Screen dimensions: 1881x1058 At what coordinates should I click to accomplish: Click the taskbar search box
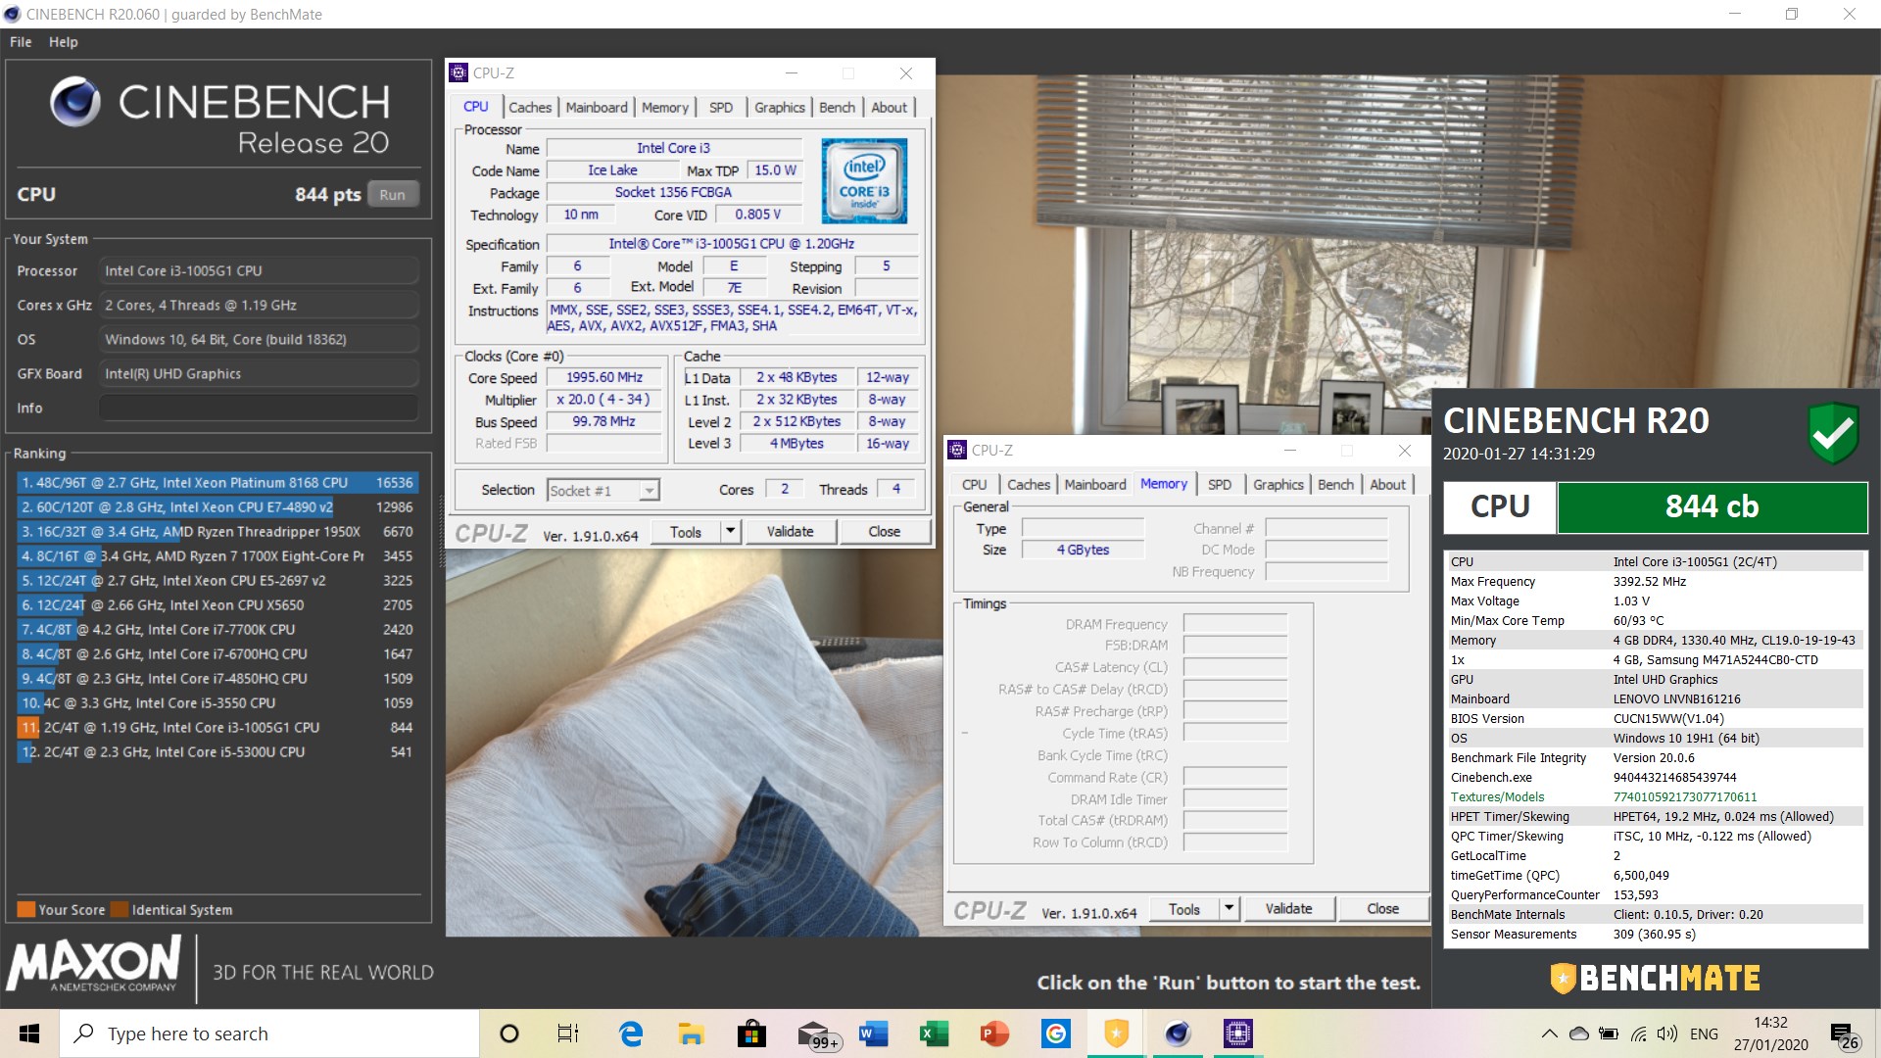pyautogui.click(x=269, y=1034)
